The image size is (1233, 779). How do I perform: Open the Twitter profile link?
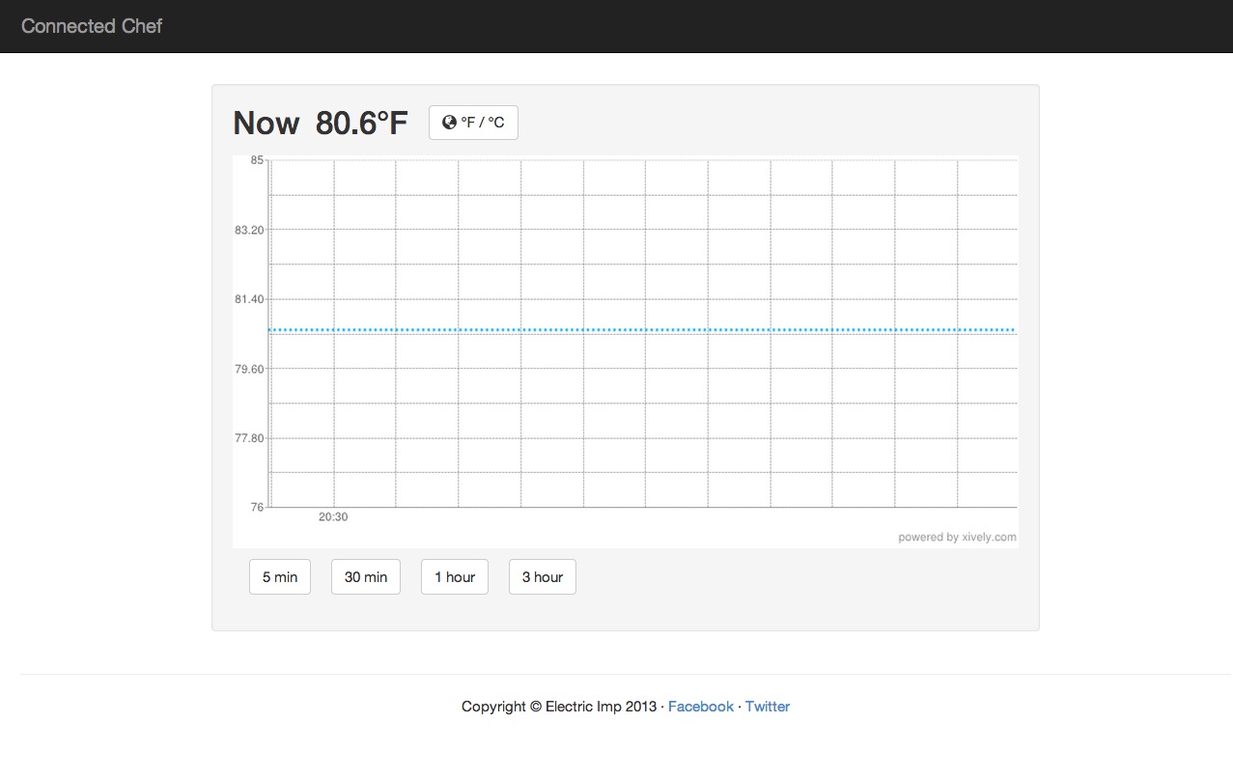[767, 706]
